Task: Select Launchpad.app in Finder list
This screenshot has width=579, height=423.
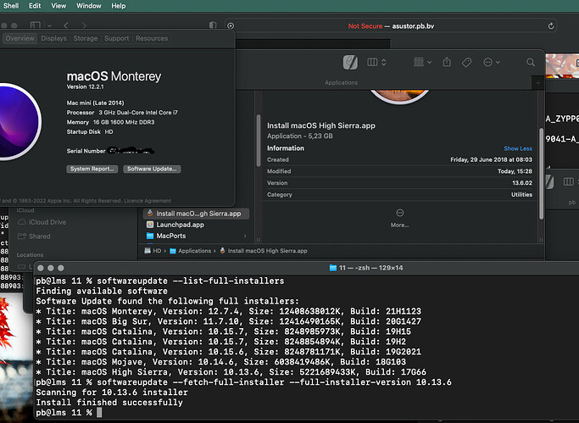Action: point(181,225)
